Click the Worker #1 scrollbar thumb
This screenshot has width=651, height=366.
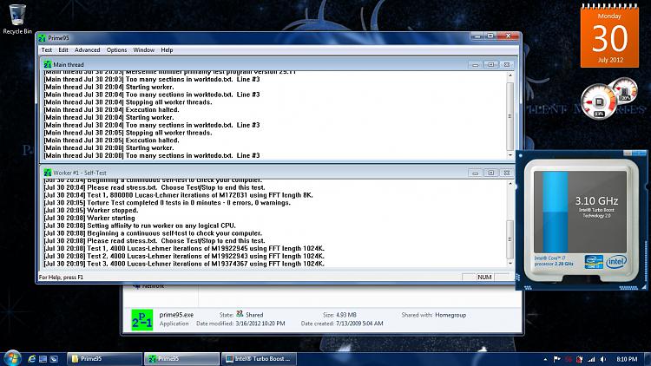[510, 239]
